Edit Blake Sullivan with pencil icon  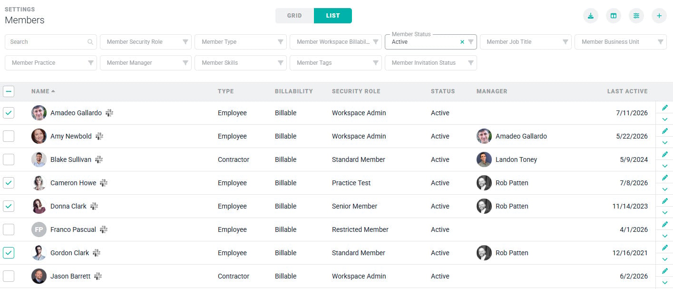tap(665, 154)
